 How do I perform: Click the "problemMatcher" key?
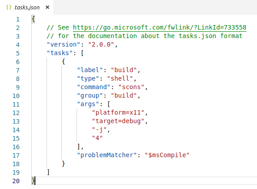pos(107,155)
